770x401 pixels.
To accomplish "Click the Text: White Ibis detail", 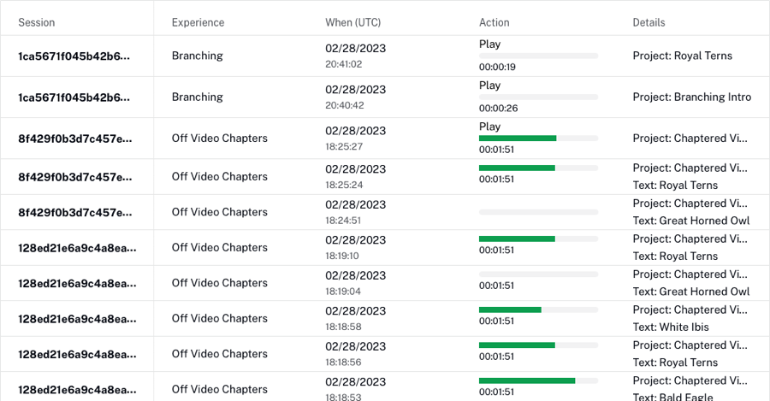I will click(671, 327).
